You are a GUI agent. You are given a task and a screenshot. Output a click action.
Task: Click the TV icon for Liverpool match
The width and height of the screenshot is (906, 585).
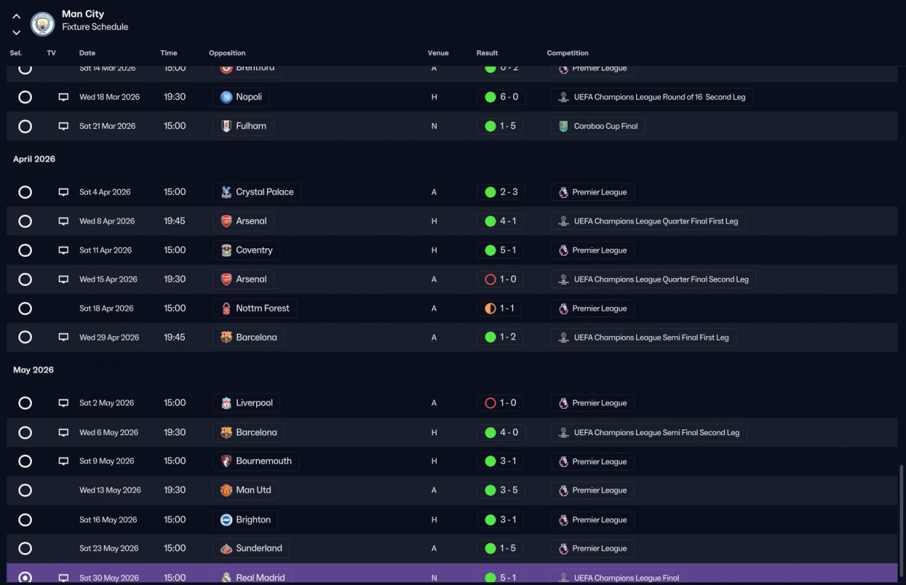tap(64, 403)
